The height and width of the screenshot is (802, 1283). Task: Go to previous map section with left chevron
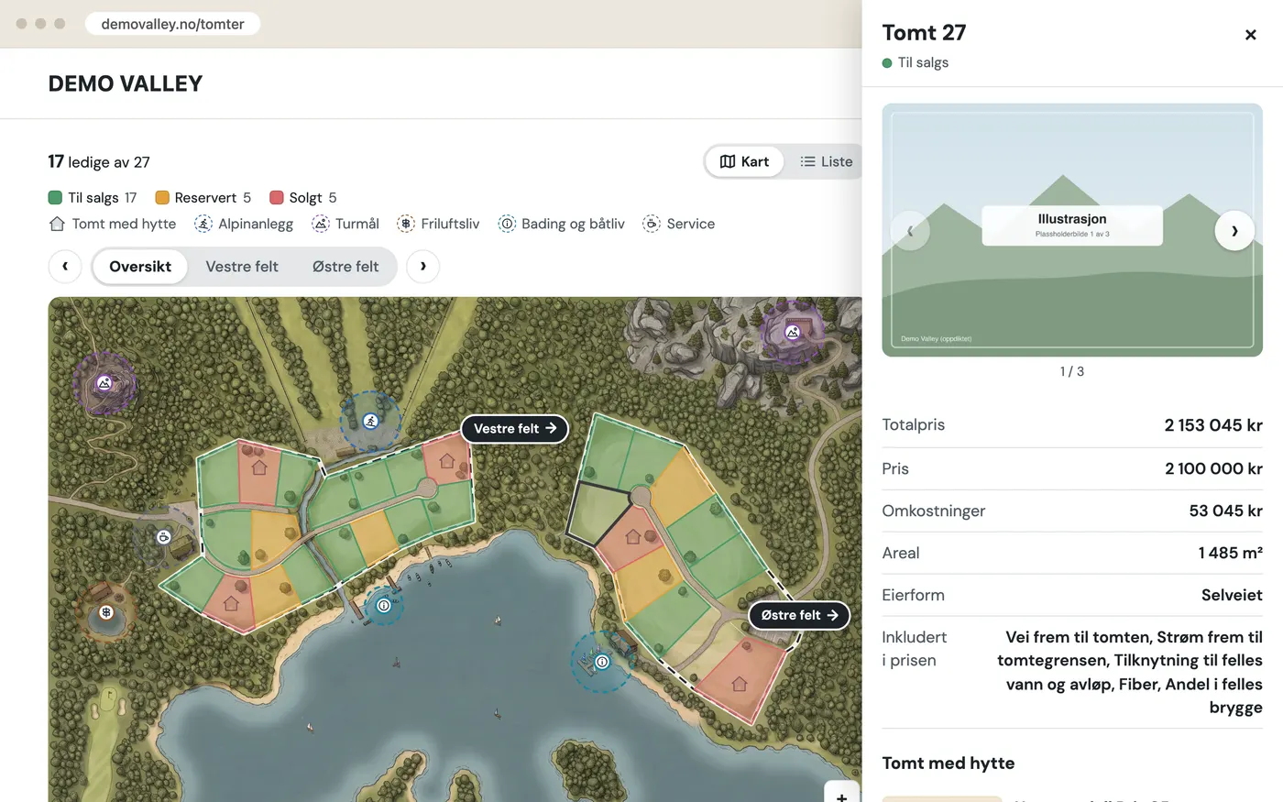tap(65, 267)
